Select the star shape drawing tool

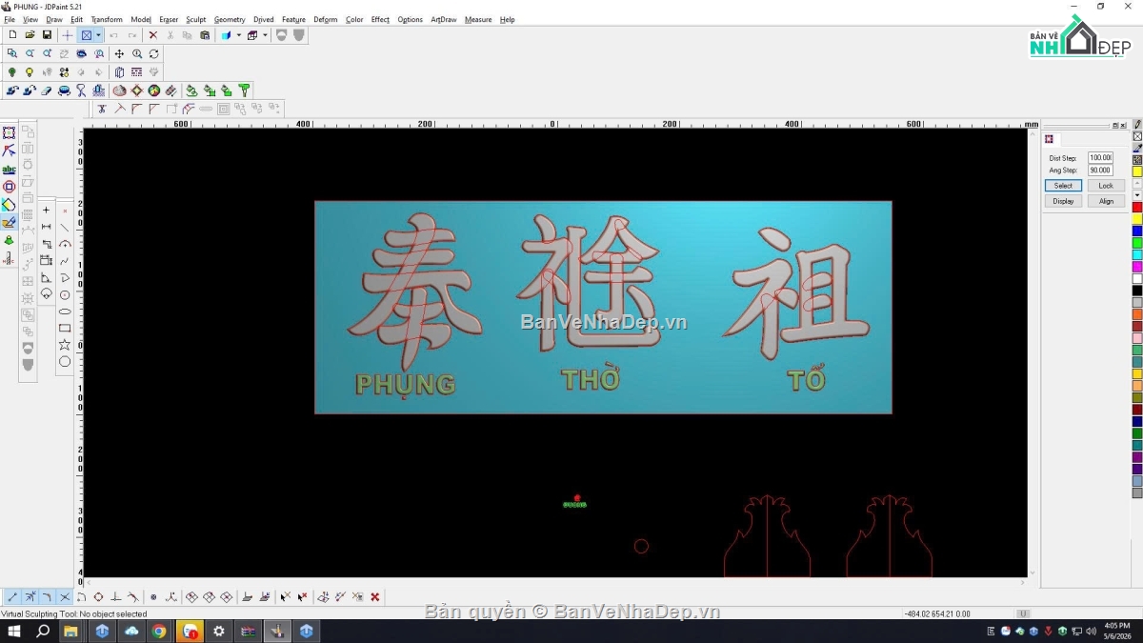65,344
